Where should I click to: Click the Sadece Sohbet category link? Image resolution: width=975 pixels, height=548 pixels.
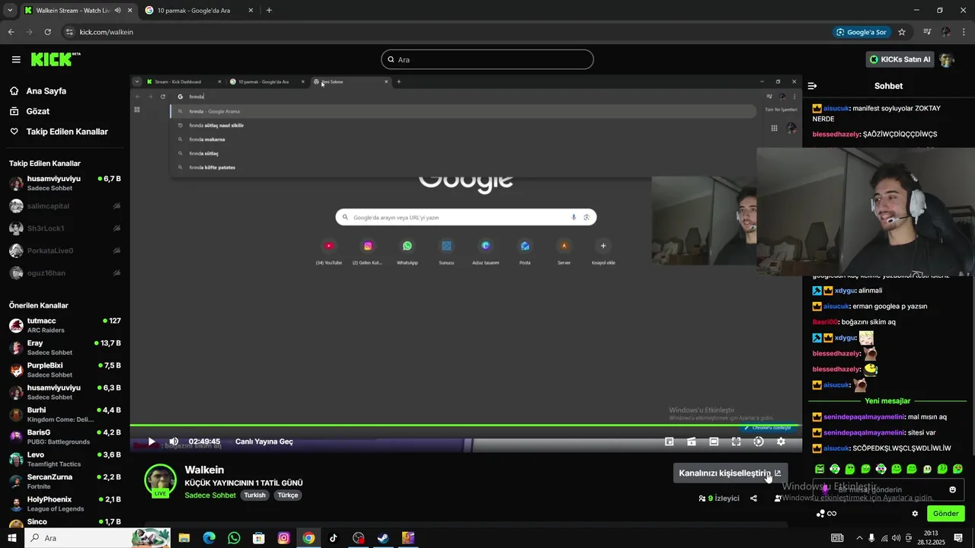pos(210,495)
